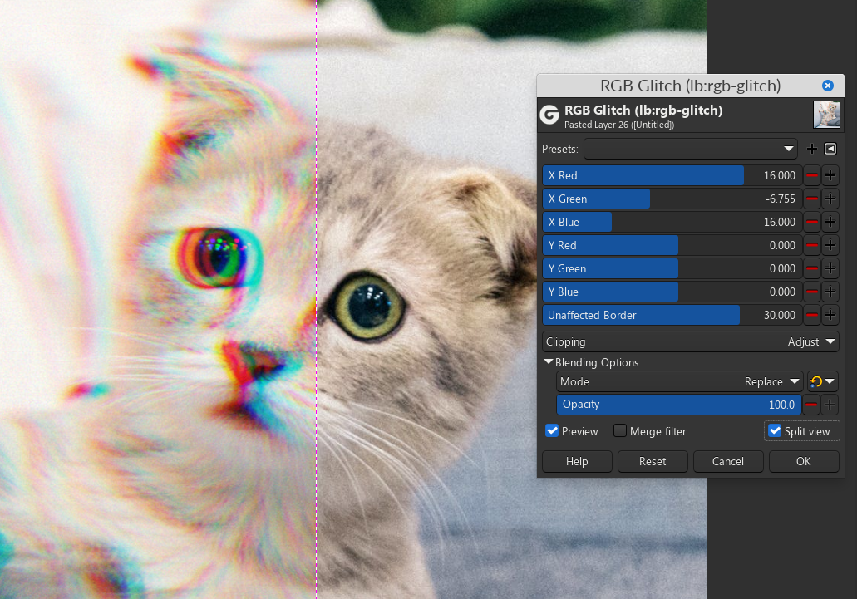
Task: Click the X Red slider
Action: (x=672, y=176)
